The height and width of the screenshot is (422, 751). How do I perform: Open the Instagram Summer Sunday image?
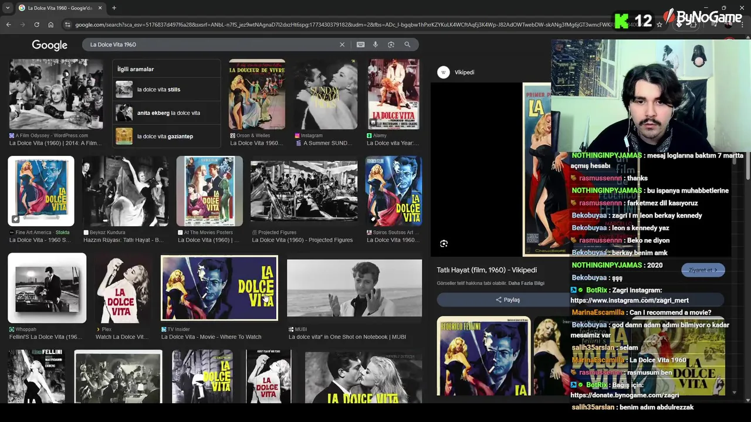coord(326,94)
